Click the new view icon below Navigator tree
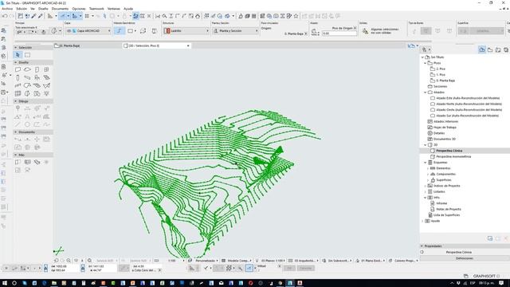Image resolution: width=510 pixels, height=287 pixels. pyautogui.click(x=490, y=238)
